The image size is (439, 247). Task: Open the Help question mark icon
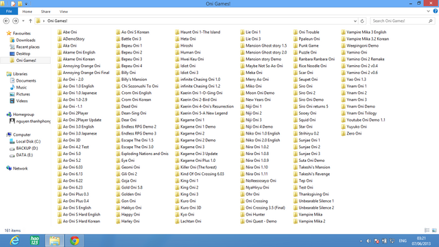tap(436, 11)
